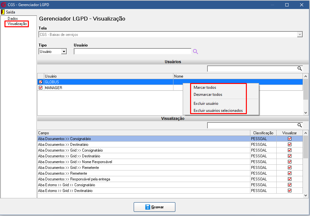Image resolution: width=310 pixels, height=216 pixels.
Task: Toggle Visualizar for Aba Documentos >> Remetente
Action: 289,173
